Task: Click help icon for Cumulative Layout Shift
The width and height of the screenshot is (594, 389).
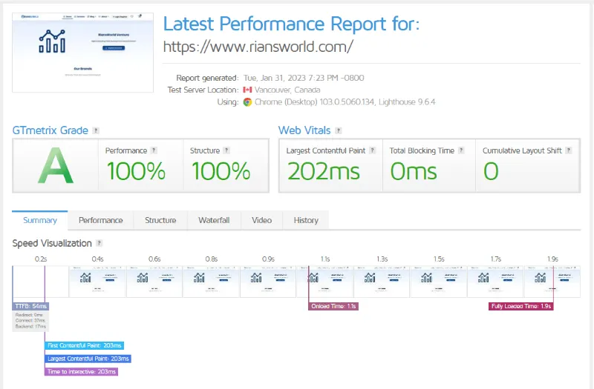Action: coord(568,150)
